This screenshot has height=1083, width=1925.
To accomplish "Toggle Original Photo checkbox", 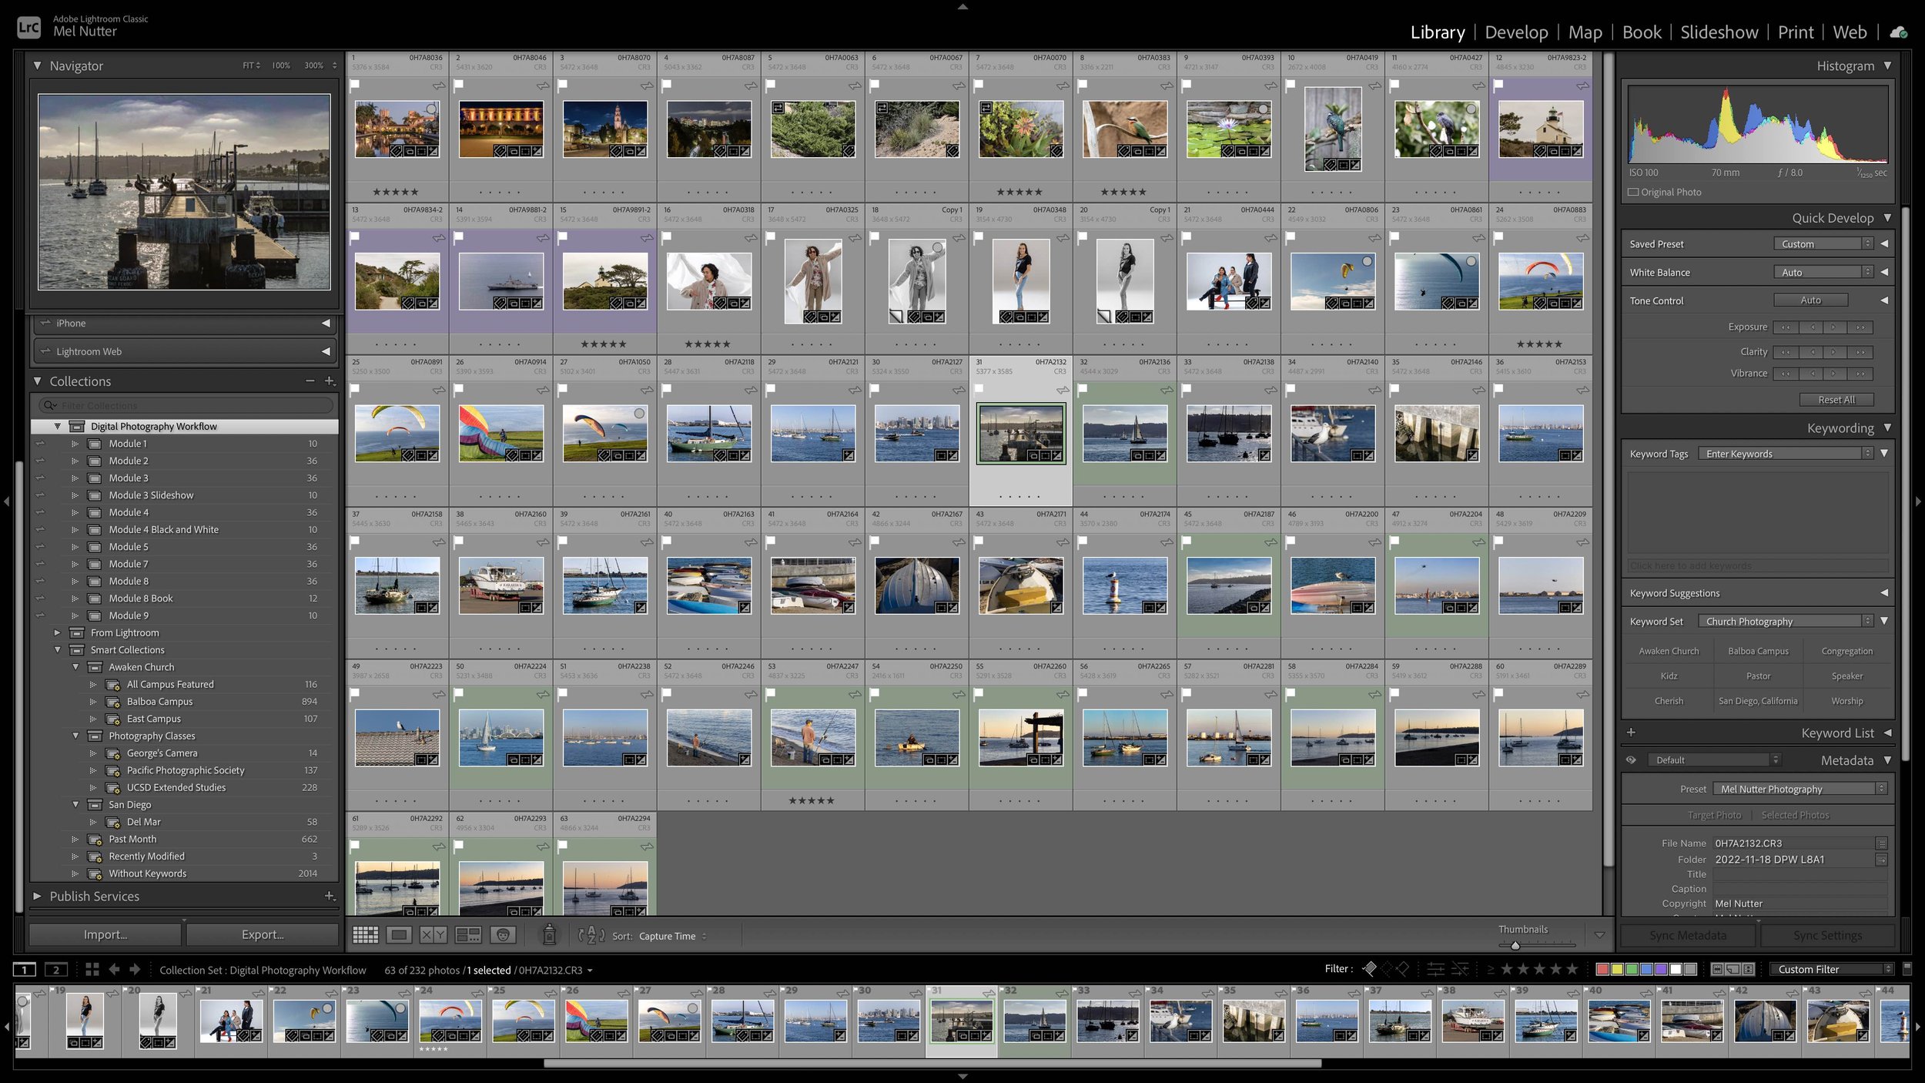I will coord(1633,192).
